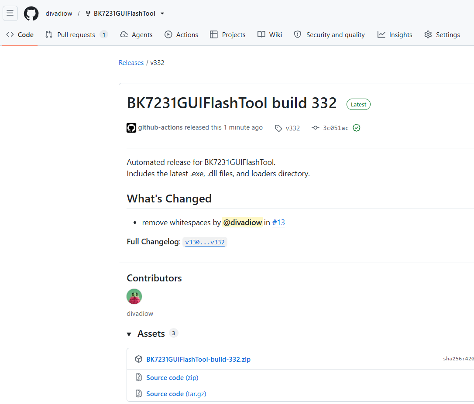Open the divadiow owner profile link
474x404 pixels.
pyautogui.click(x=59, y=14)
